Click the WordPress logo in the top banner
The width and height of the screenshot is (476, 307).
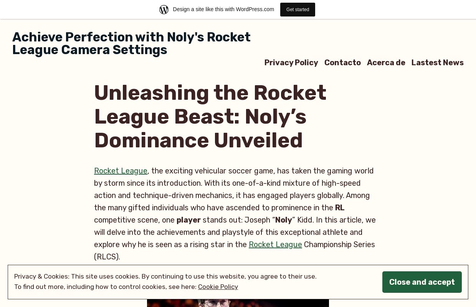point(164,9)
